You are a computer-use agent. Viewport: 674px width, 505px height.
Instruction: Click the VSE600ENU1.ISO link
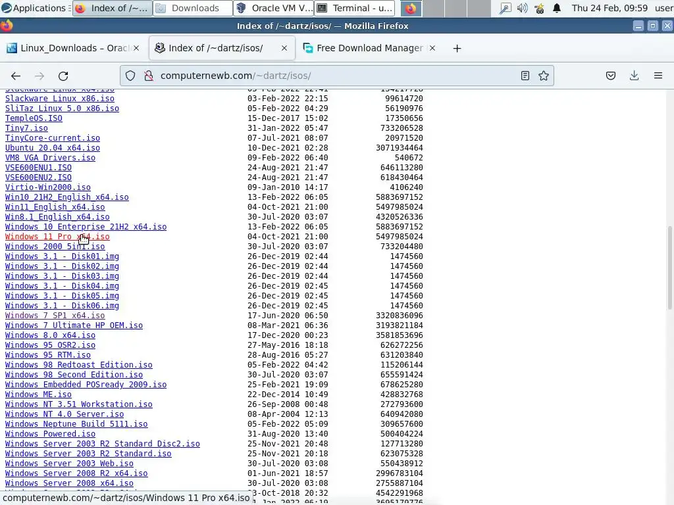(x=38, y=168)
